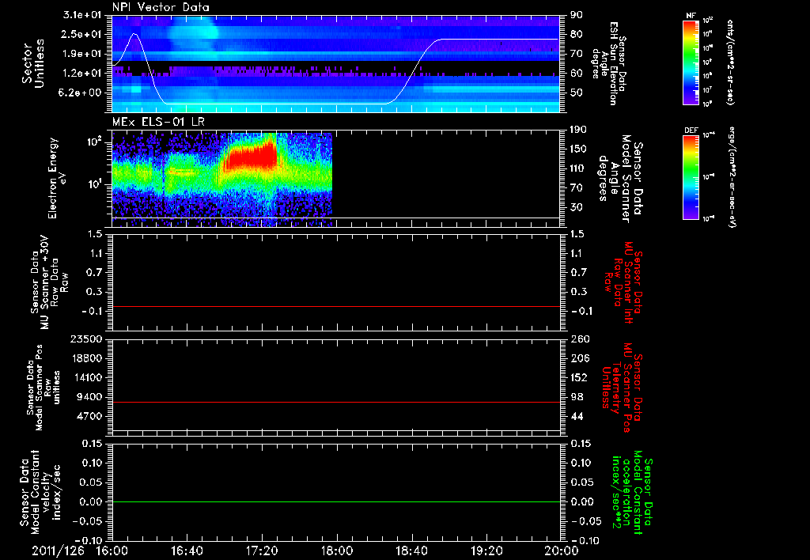Click the 19:20 time axis label
Viewport: 810px width, 560px height.
coord(486,551)
